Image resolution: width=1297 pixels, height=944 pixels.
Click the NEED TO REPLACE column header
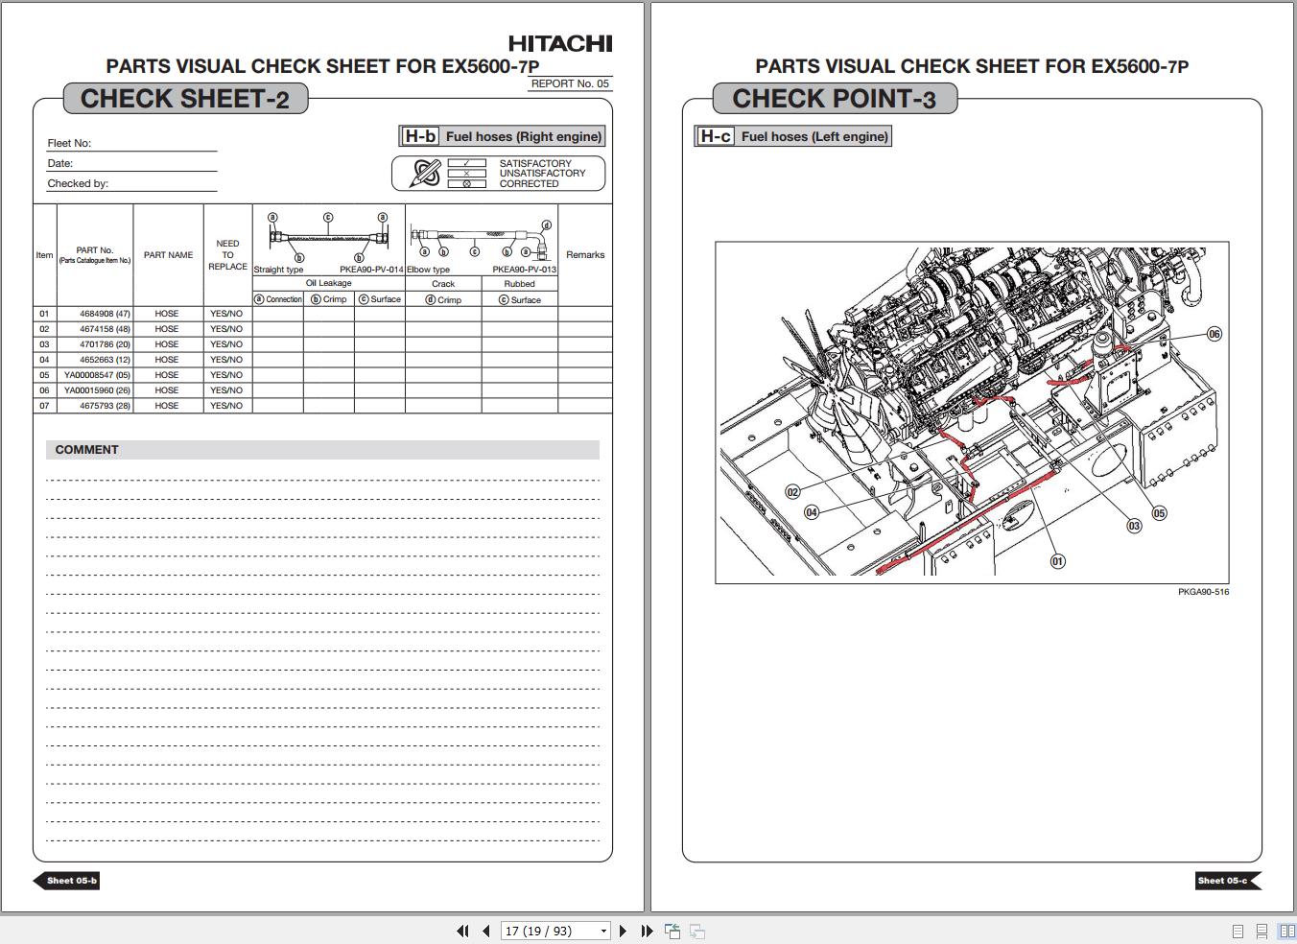click(x=227, y=255)
